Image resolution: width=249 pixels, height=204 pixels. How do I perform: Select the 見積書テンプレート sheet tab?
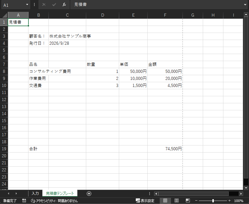point(60,193)
